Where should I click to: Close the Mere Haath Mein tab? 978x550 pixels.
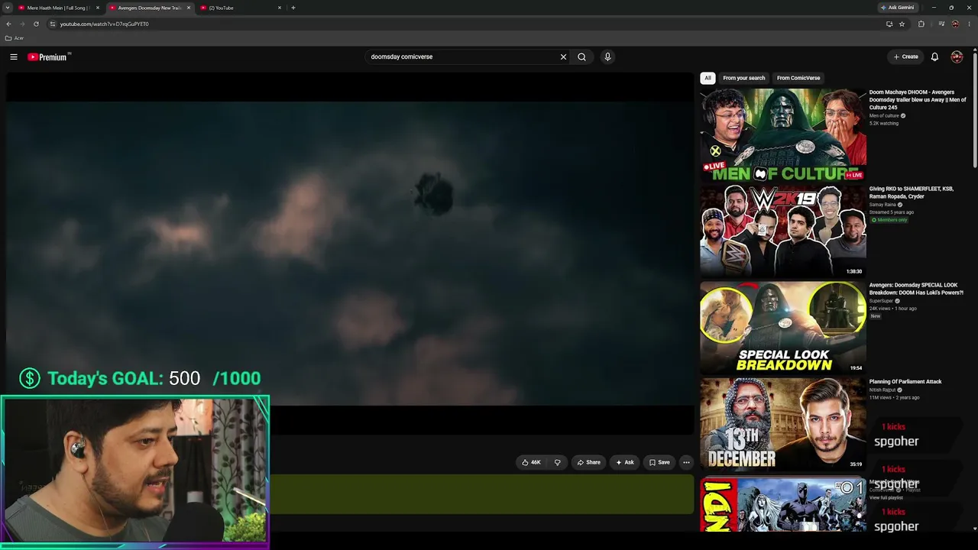(x=98, y=8)
